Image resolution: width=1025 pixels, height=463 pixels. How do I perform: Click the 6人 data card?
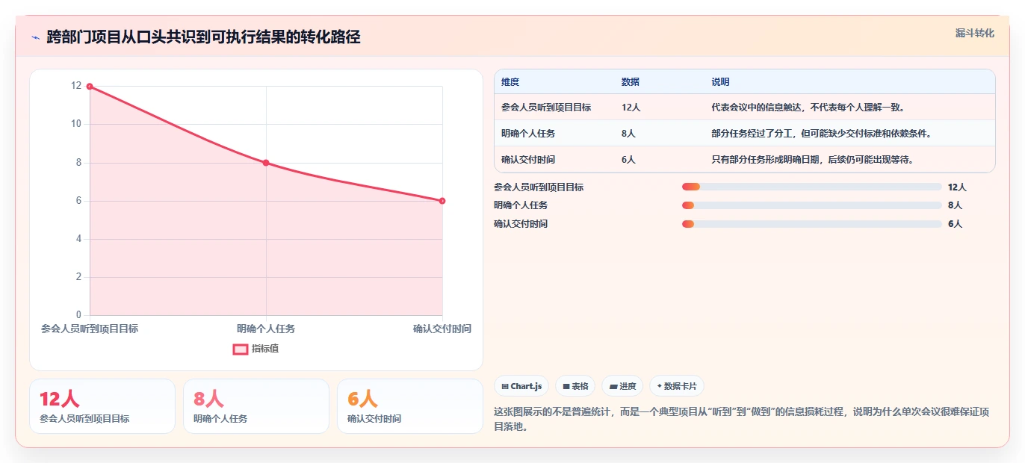(410, 406)
